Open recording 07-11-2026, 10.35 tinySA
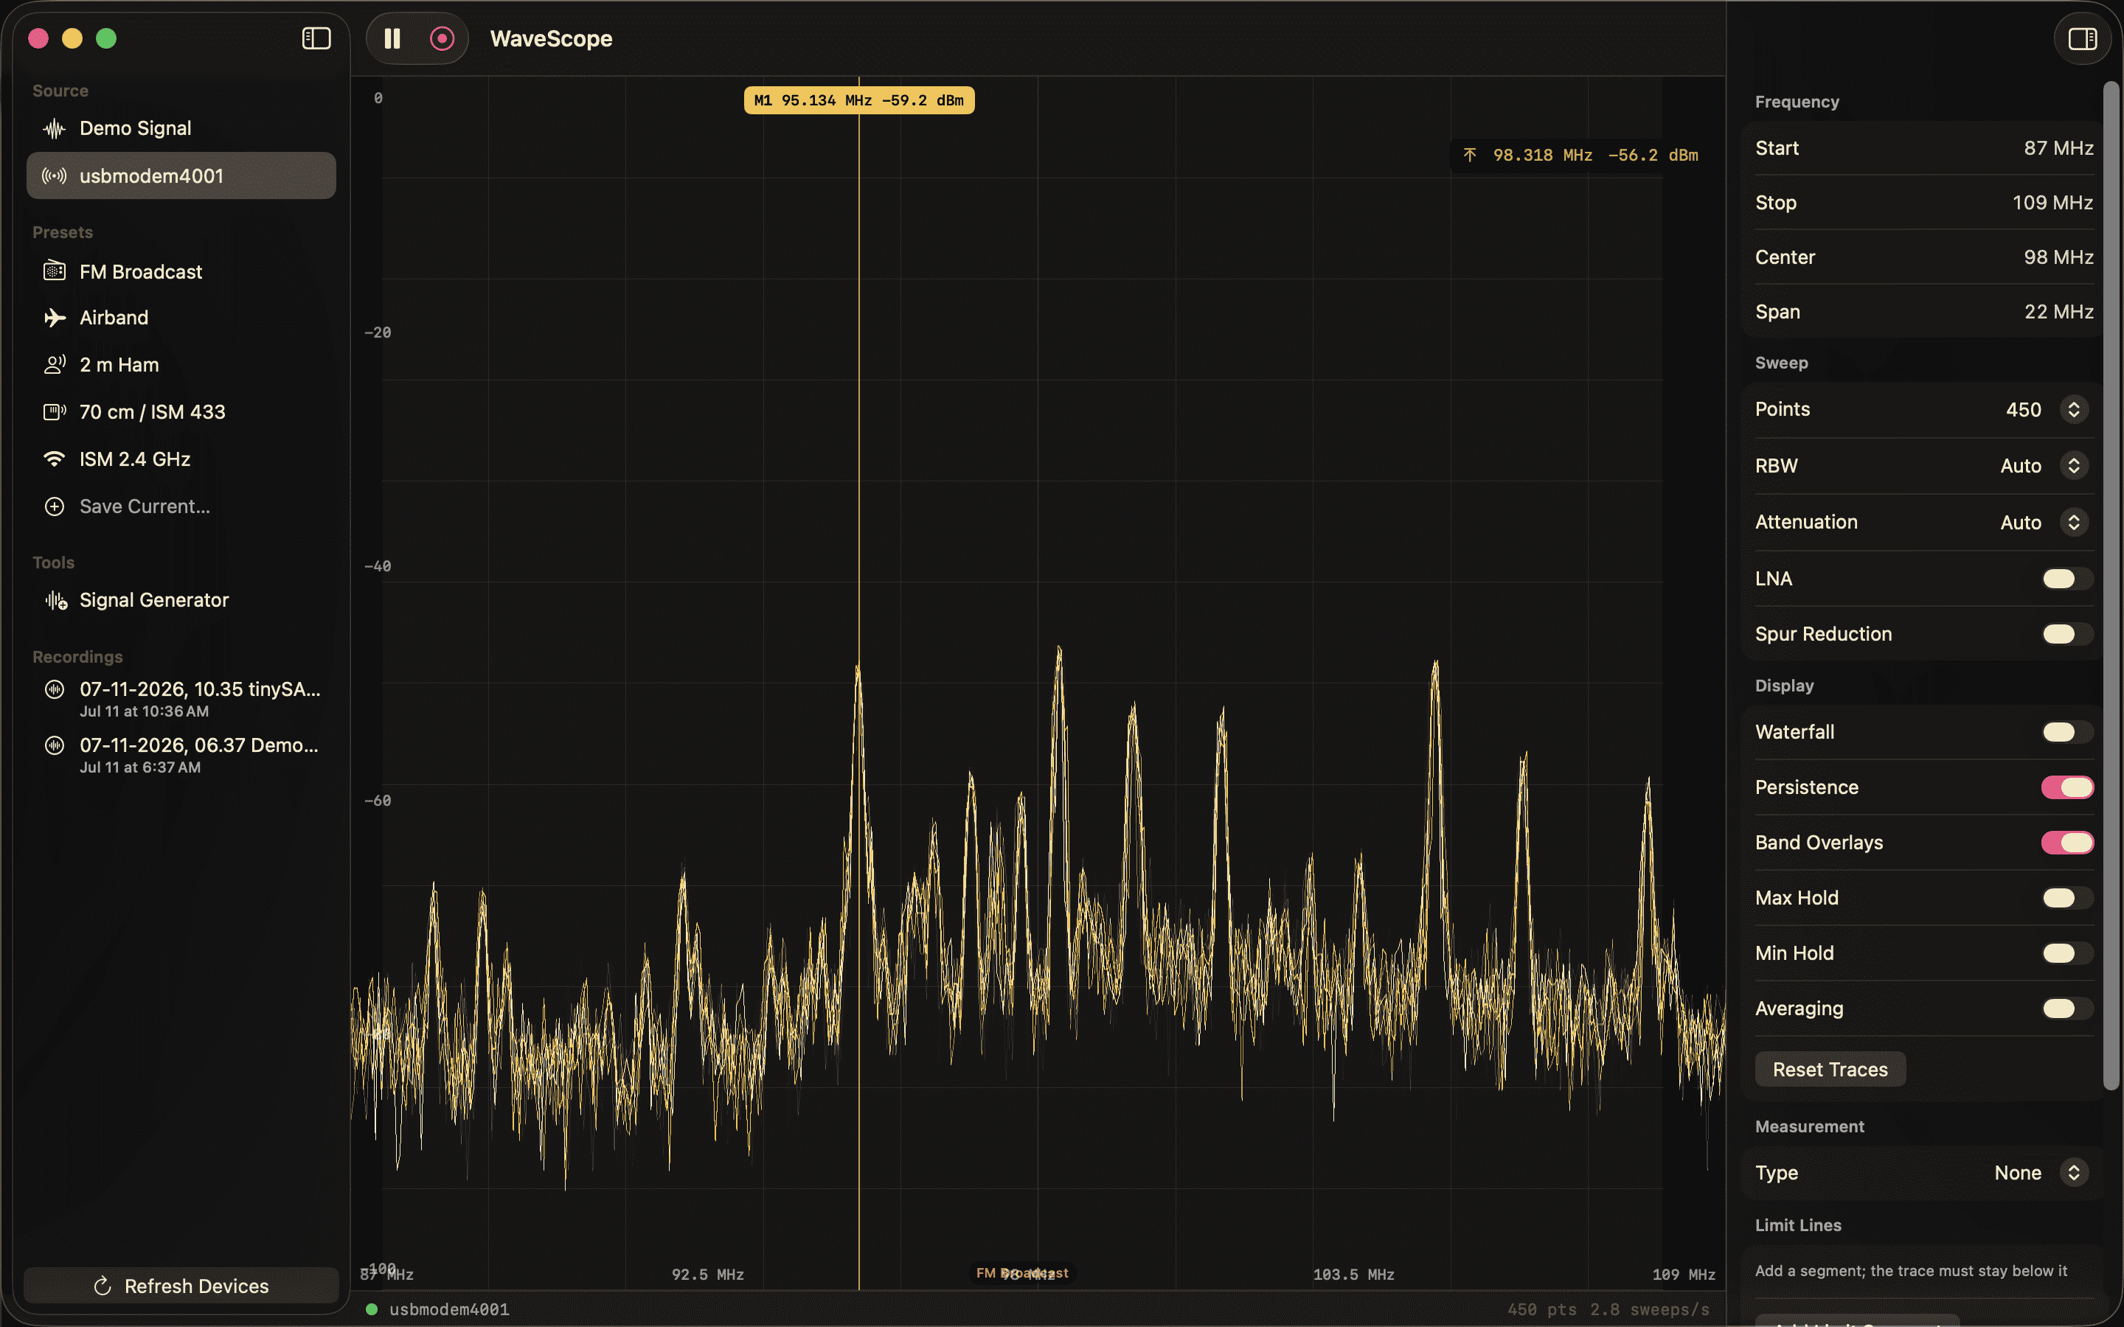This screenshot has height=1327, width=2124. (181, 699)
